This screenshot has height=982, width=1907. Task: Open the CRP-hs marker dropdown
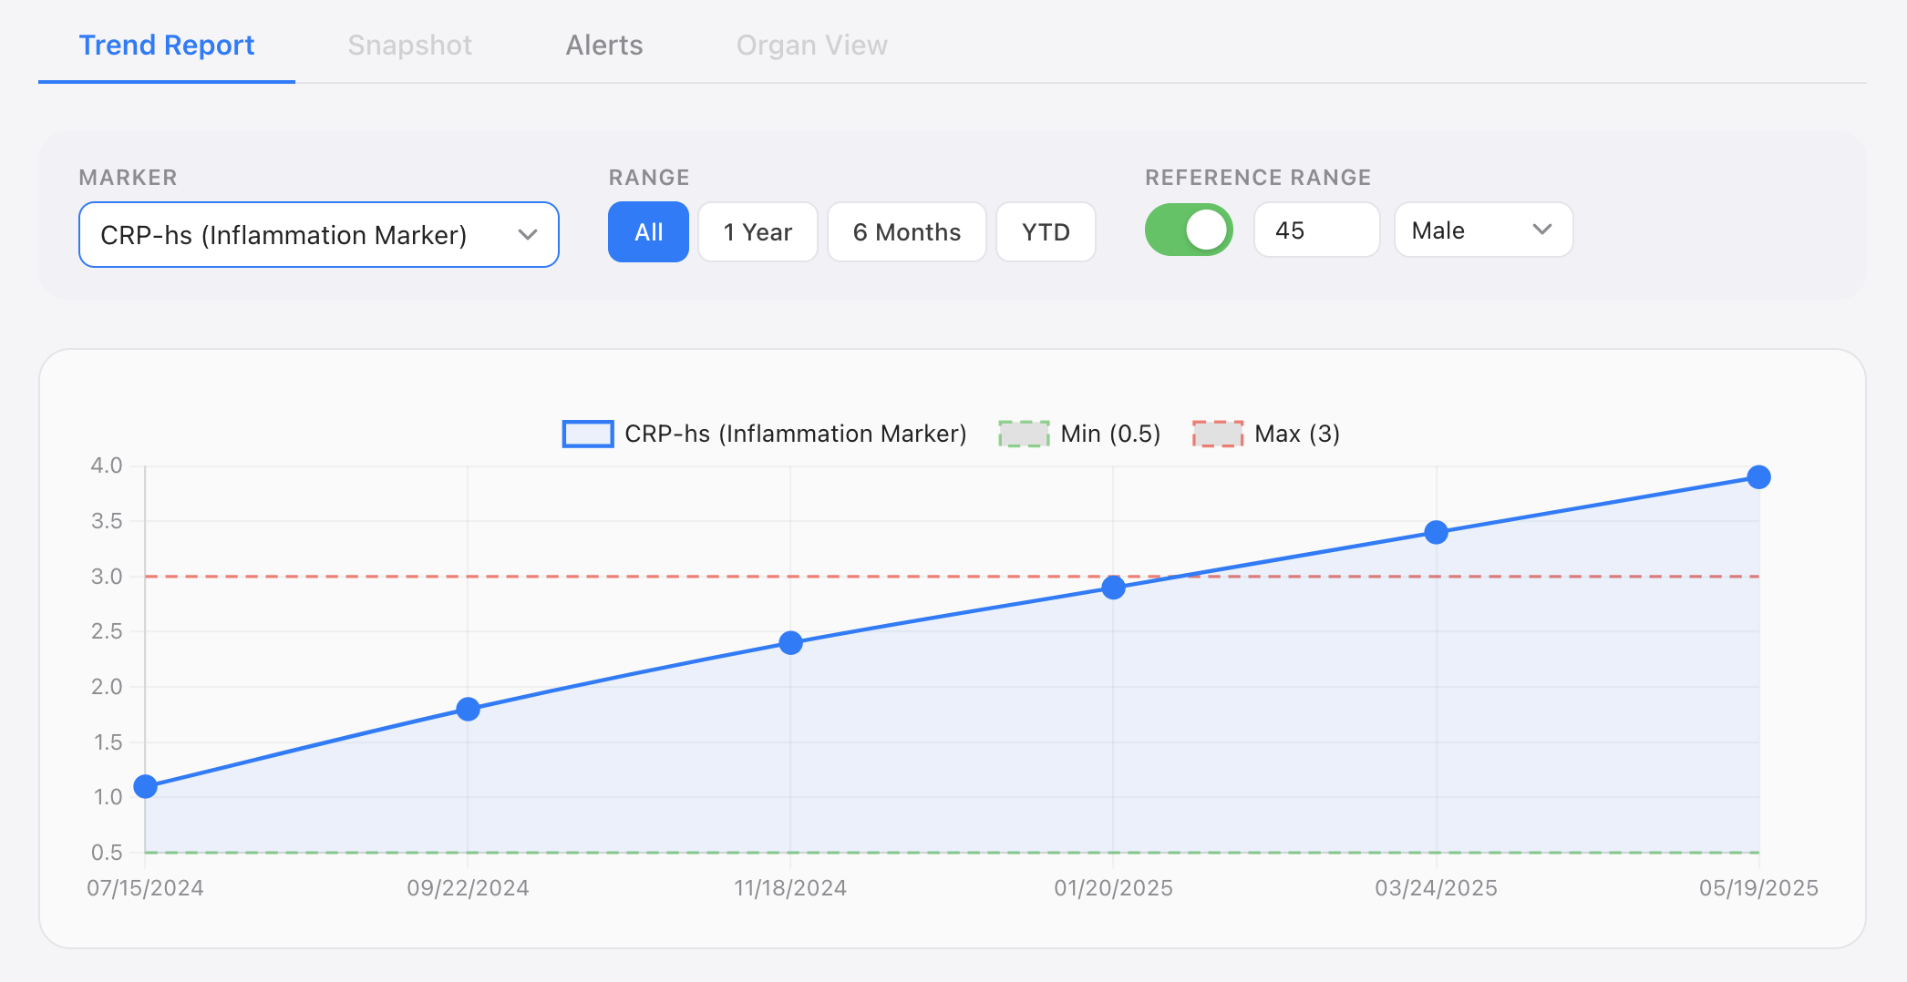coord(319,235)
